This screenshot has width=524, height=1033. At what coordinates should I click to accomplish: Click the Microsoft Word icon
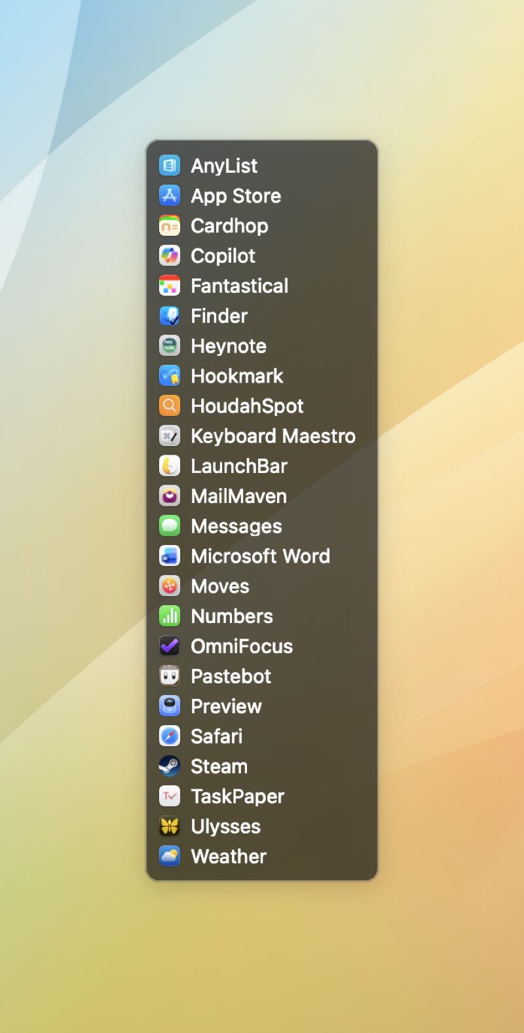pos(170,556)
